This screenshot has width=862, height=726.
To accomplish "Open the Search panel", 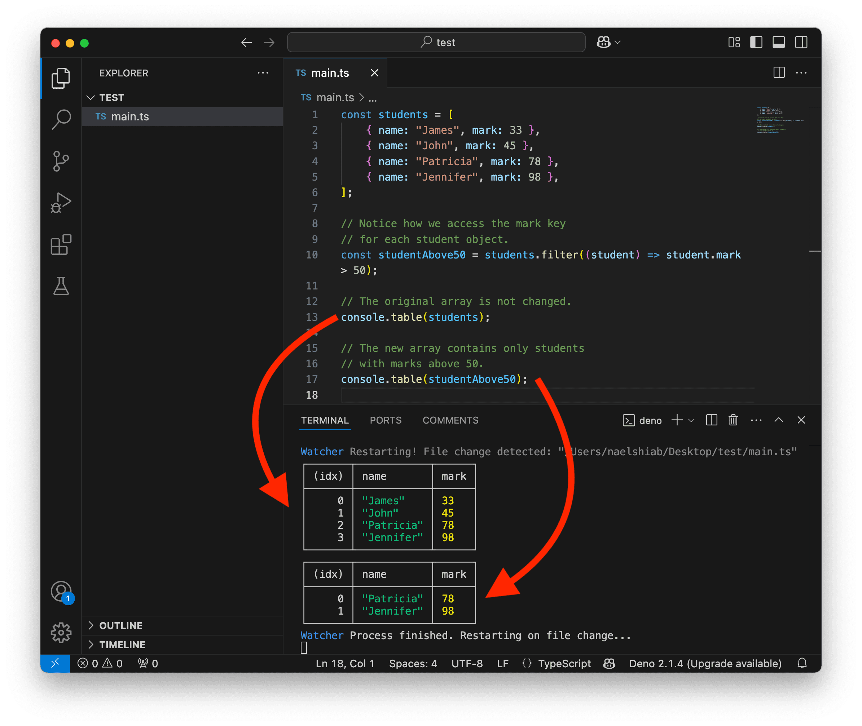I will tap(61, 119).
